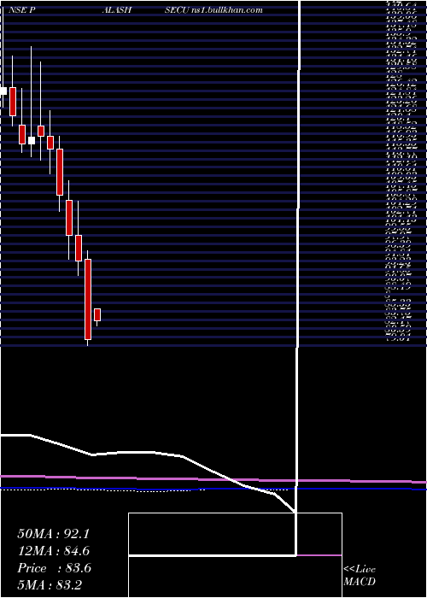427x598 pixels.
Task: Click the 'NSE P' chart title text
Action: click(x=21, y=10)
